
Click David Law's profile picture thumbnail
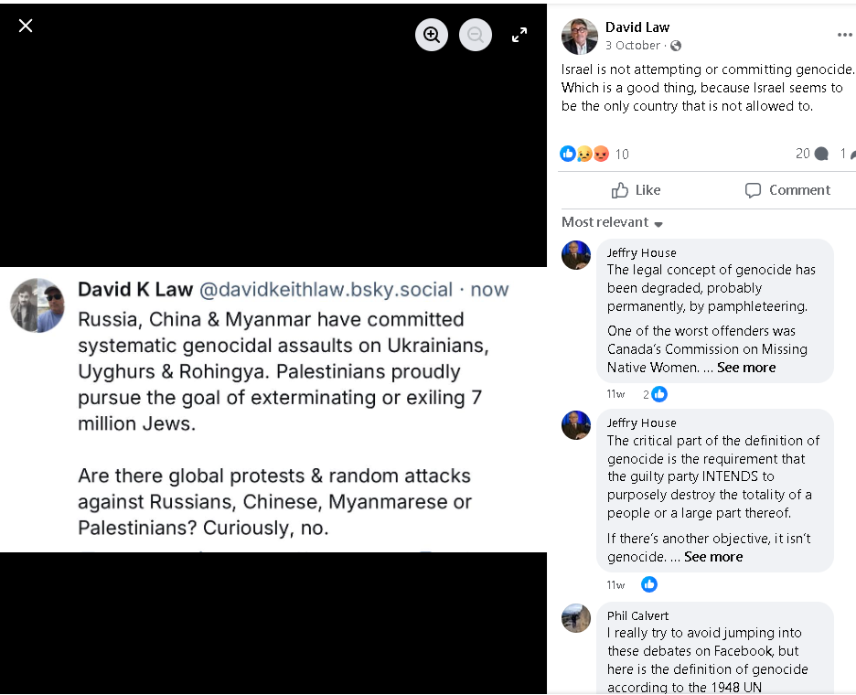point(579,37)
